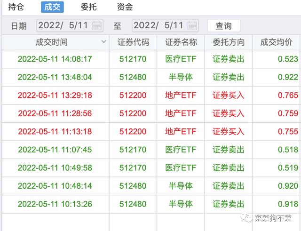Click code 512200 in 11:13:18 row
The image size is (301, 231).
pyautogui.click(x=133, y=132)
